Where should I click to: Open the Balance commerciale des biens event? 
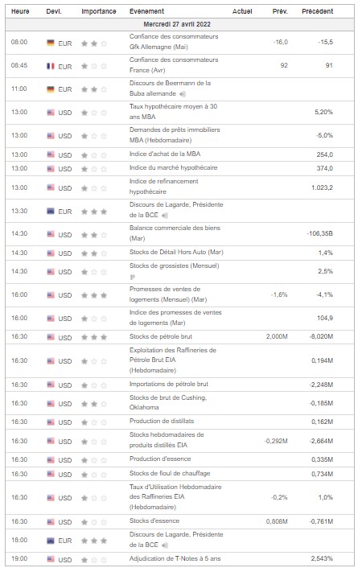pos(175,233)
